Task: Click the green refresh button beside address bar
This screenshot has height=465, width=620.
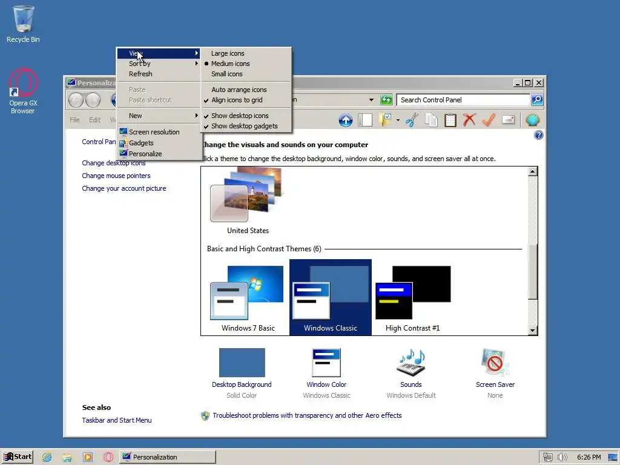Action: point(386,100)
